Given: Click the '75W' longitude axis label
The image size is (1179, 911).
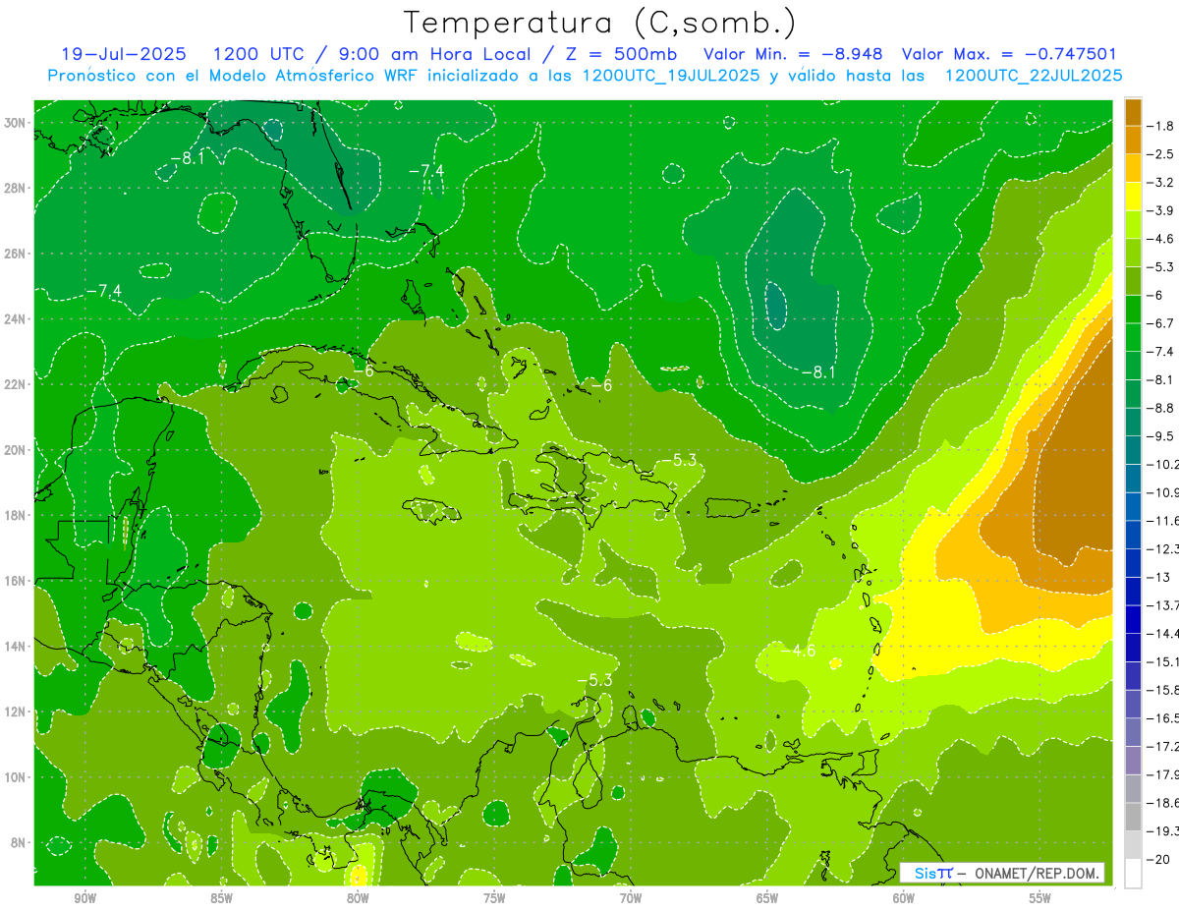Looking at the screenshot, I should 494,898.
